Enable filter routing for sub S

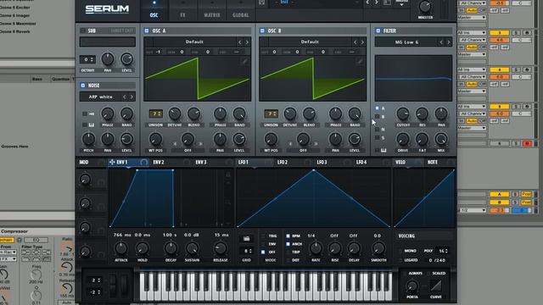[377, 137]
